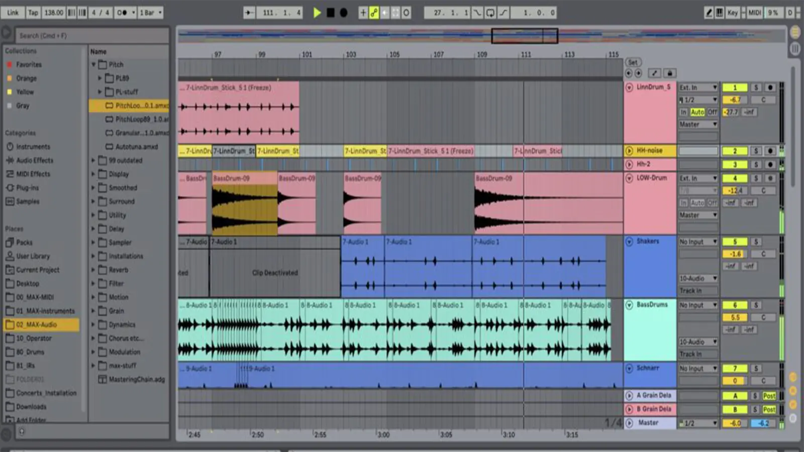The width and height of the screenshot is (804, 452).
Task: Fold the LOW-Drum track
Action: 629,178
